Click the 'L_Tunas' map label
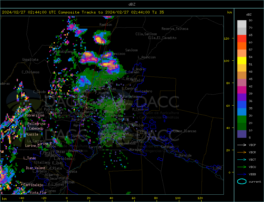Screen dimensions: 264x202 [30, 158]
